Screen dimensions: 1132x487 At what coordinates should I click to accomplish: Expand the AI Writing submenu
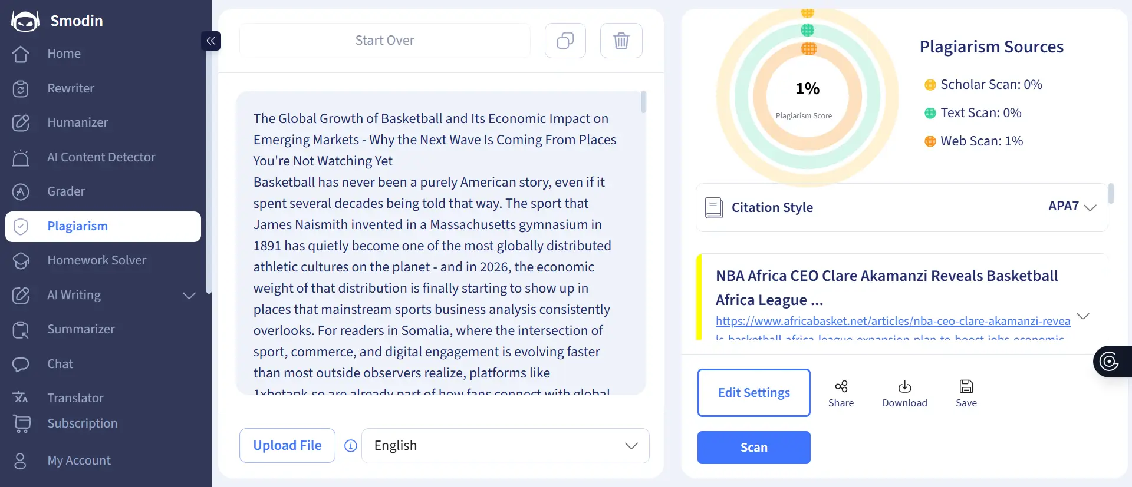point(189,295)
